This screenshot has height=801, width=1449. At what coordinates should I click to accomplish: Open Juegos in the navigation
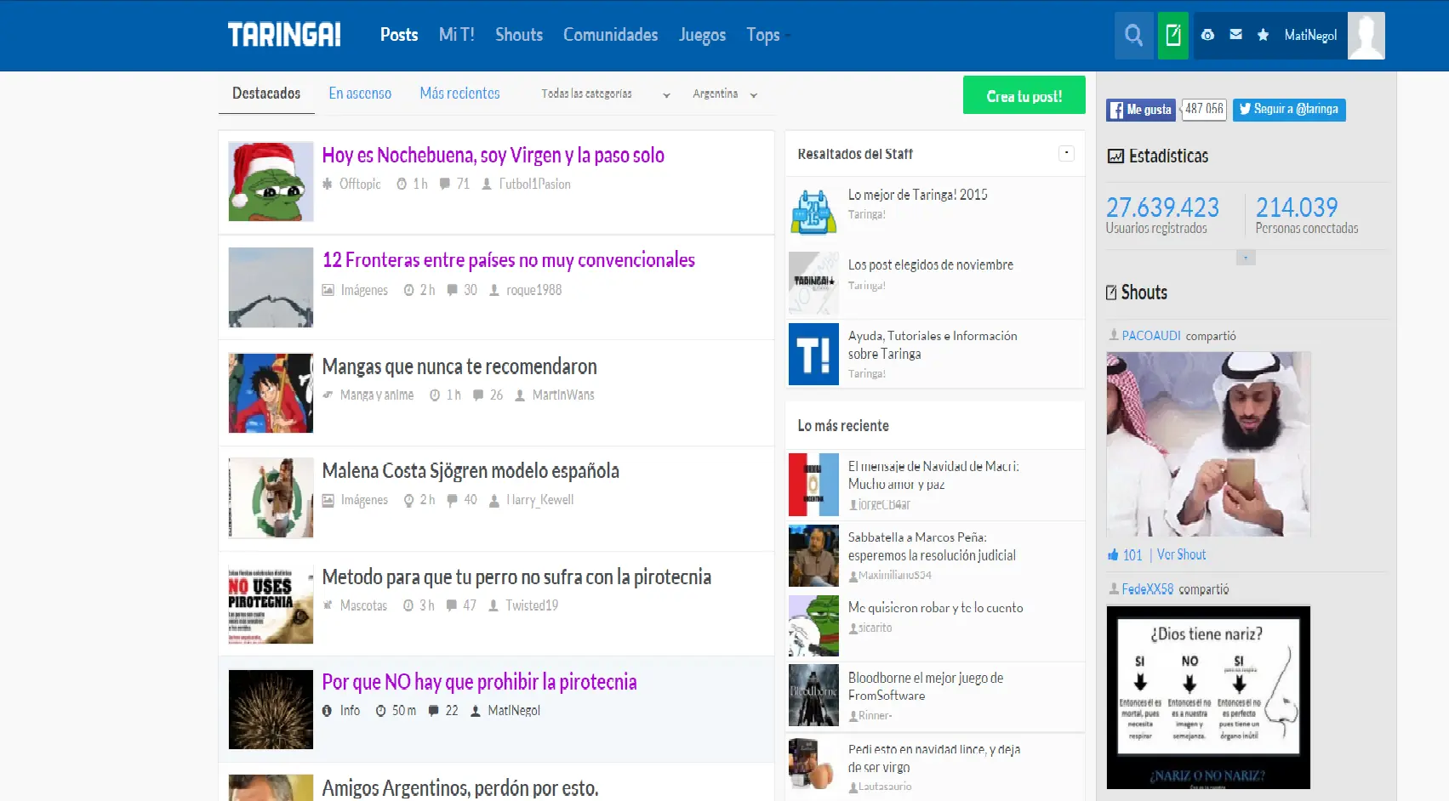[702, 35]
